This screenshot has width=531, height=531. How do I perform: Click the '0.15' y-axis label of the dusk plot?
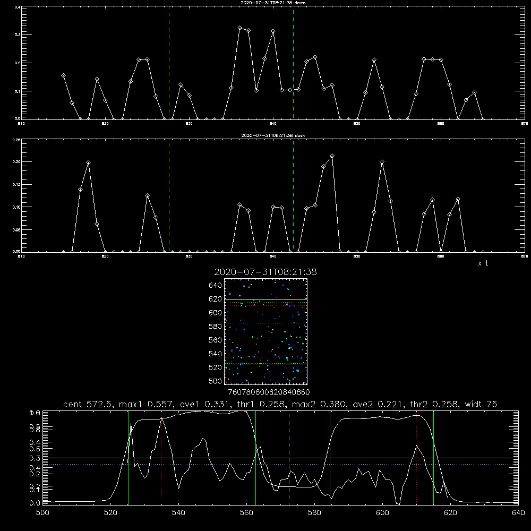[x=16, y=185]
